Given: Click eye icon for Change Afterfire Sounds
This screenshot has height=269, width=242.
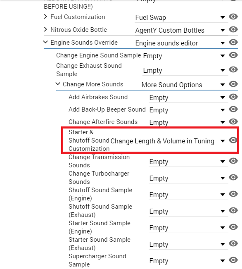Looking at the screenshot, I should [233, 121].
